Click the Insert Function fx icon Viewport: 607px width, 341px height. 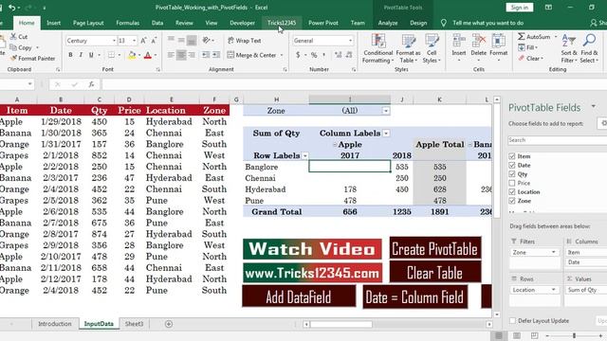tap(91, 84)
